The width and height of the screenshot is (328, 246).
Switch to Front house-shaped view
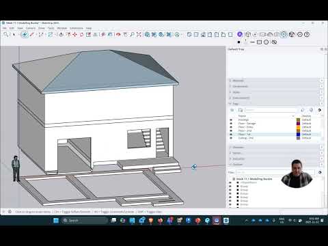coord(203,34)
